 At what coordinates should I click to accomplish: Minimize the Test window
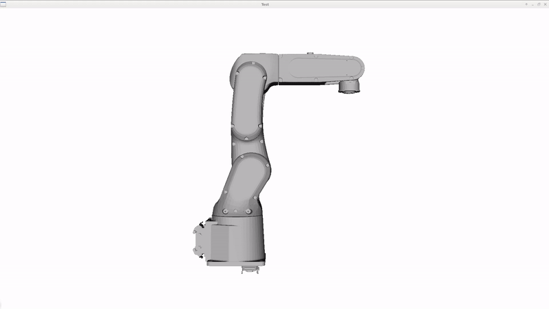click(533, 5)
